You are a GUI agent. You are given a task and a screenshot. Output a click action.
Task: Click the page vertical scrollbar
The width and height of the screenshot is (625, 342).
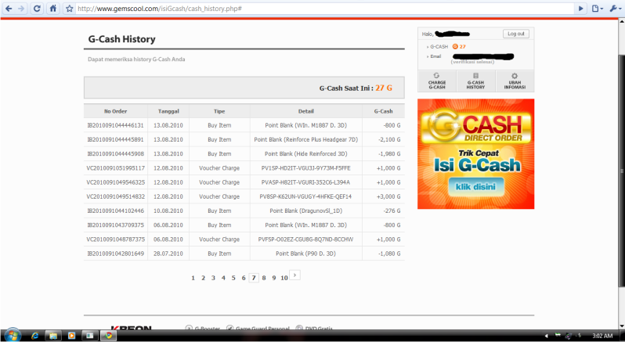(622, 171)
